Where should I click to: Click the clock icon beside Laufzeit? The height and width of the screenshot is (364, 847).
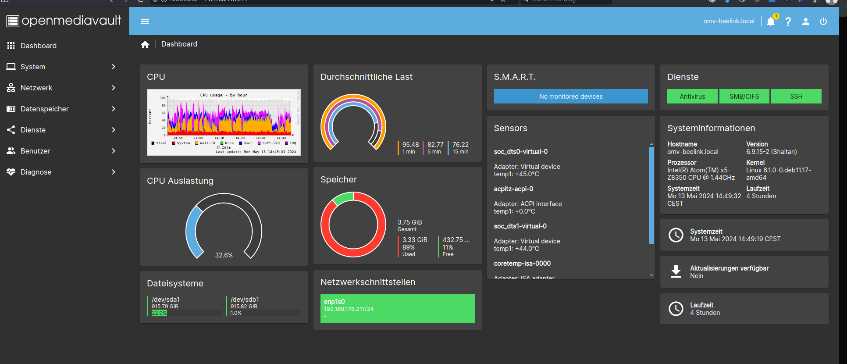(676, 309)
